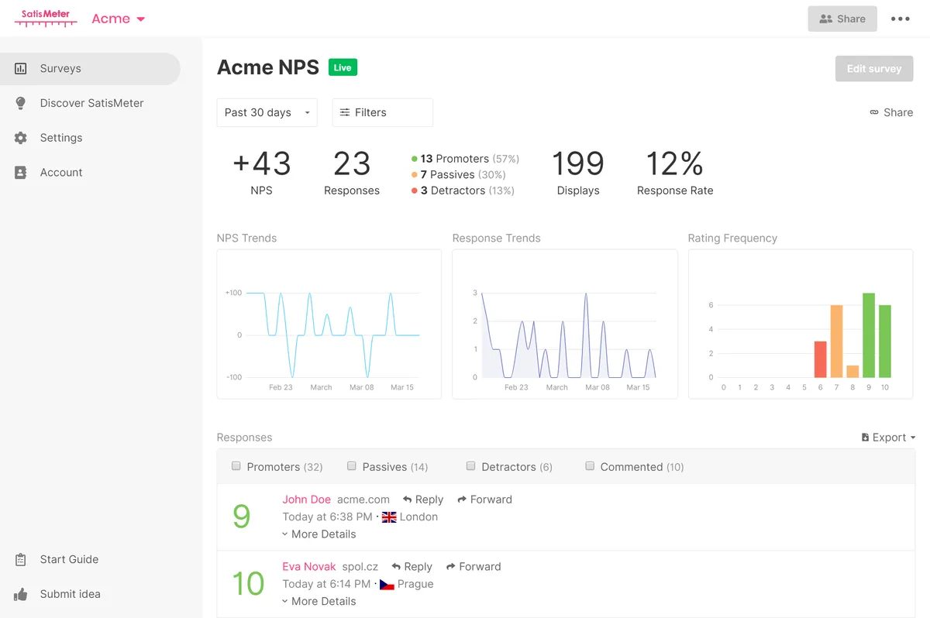Screen dimensions: 930x618
Task: Click spol.cz next to Eva Novak
Action: click(x=360, y=567)
